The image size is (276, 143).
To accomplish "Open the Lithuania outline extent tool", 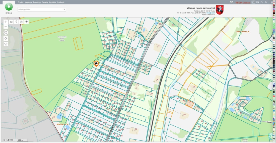I will click(6, 44).
